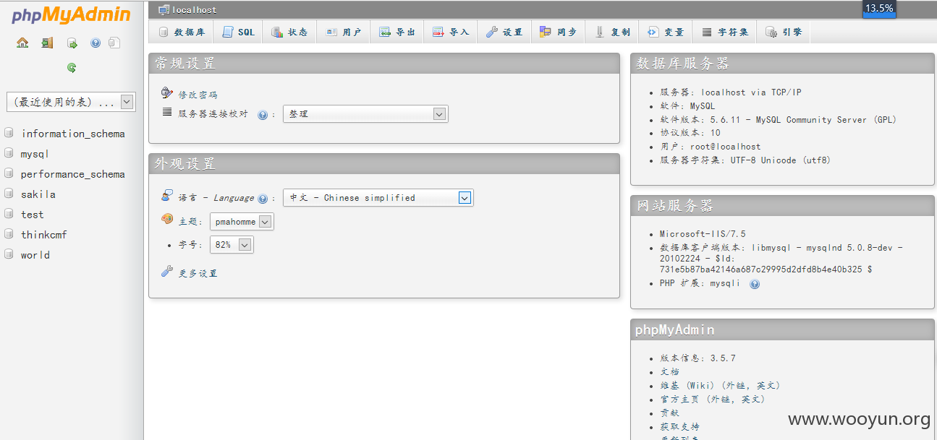Click the 协议版本 10 text
This screenshot has height=440, width=937.
690,133
